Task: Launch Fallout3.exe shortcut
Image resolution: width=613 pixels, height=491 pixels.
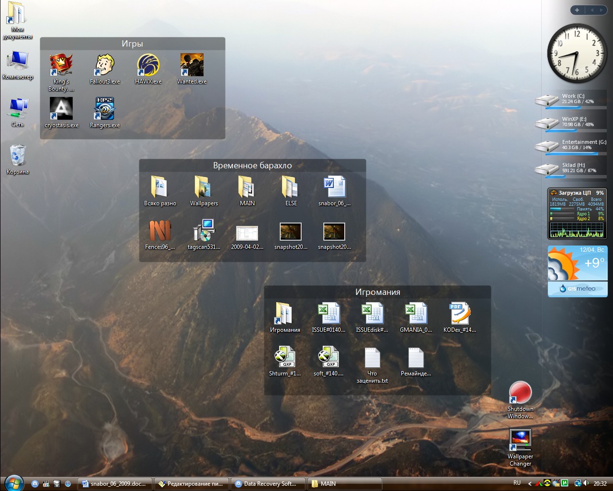Action: (105, 69)
